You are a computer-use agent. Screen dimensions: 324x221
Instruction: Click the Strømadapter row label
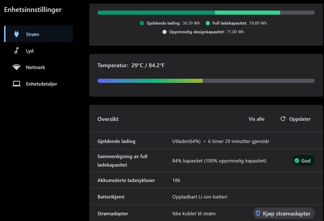point(113,214)
